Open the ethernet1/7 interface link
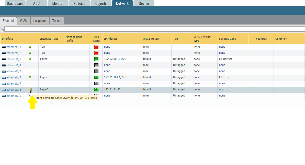 (14, 84)
